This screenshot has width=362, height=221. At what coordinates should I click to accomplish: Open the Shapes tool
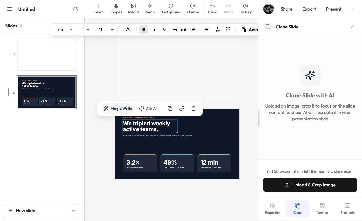coord(116,9)
